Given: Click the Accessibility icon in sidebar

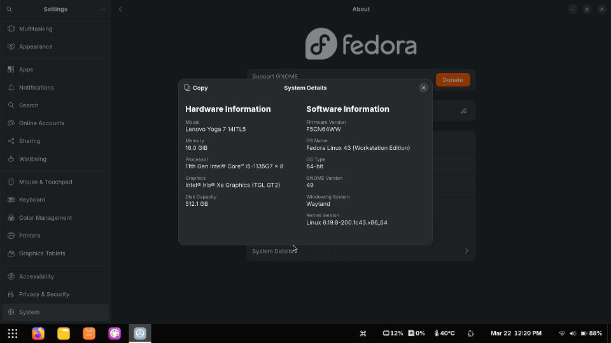Looking at the screenshot, I should click(11, 276).
